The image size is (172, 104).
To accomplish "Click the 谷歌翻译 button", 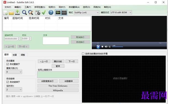I will tap(68, 81).
